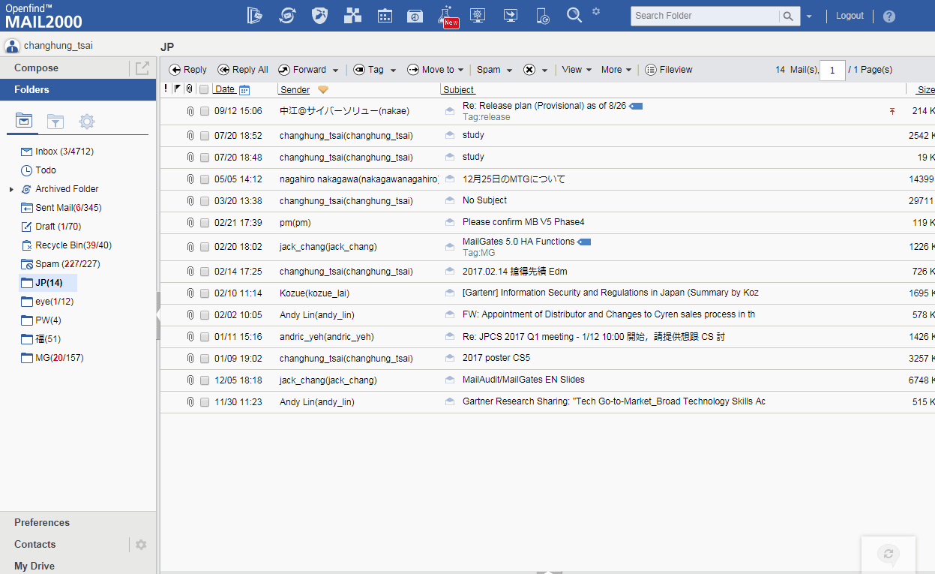Tick the select-all checkbox in header row
The width and height of the screenshot is (935, 574).
(204, 89)
